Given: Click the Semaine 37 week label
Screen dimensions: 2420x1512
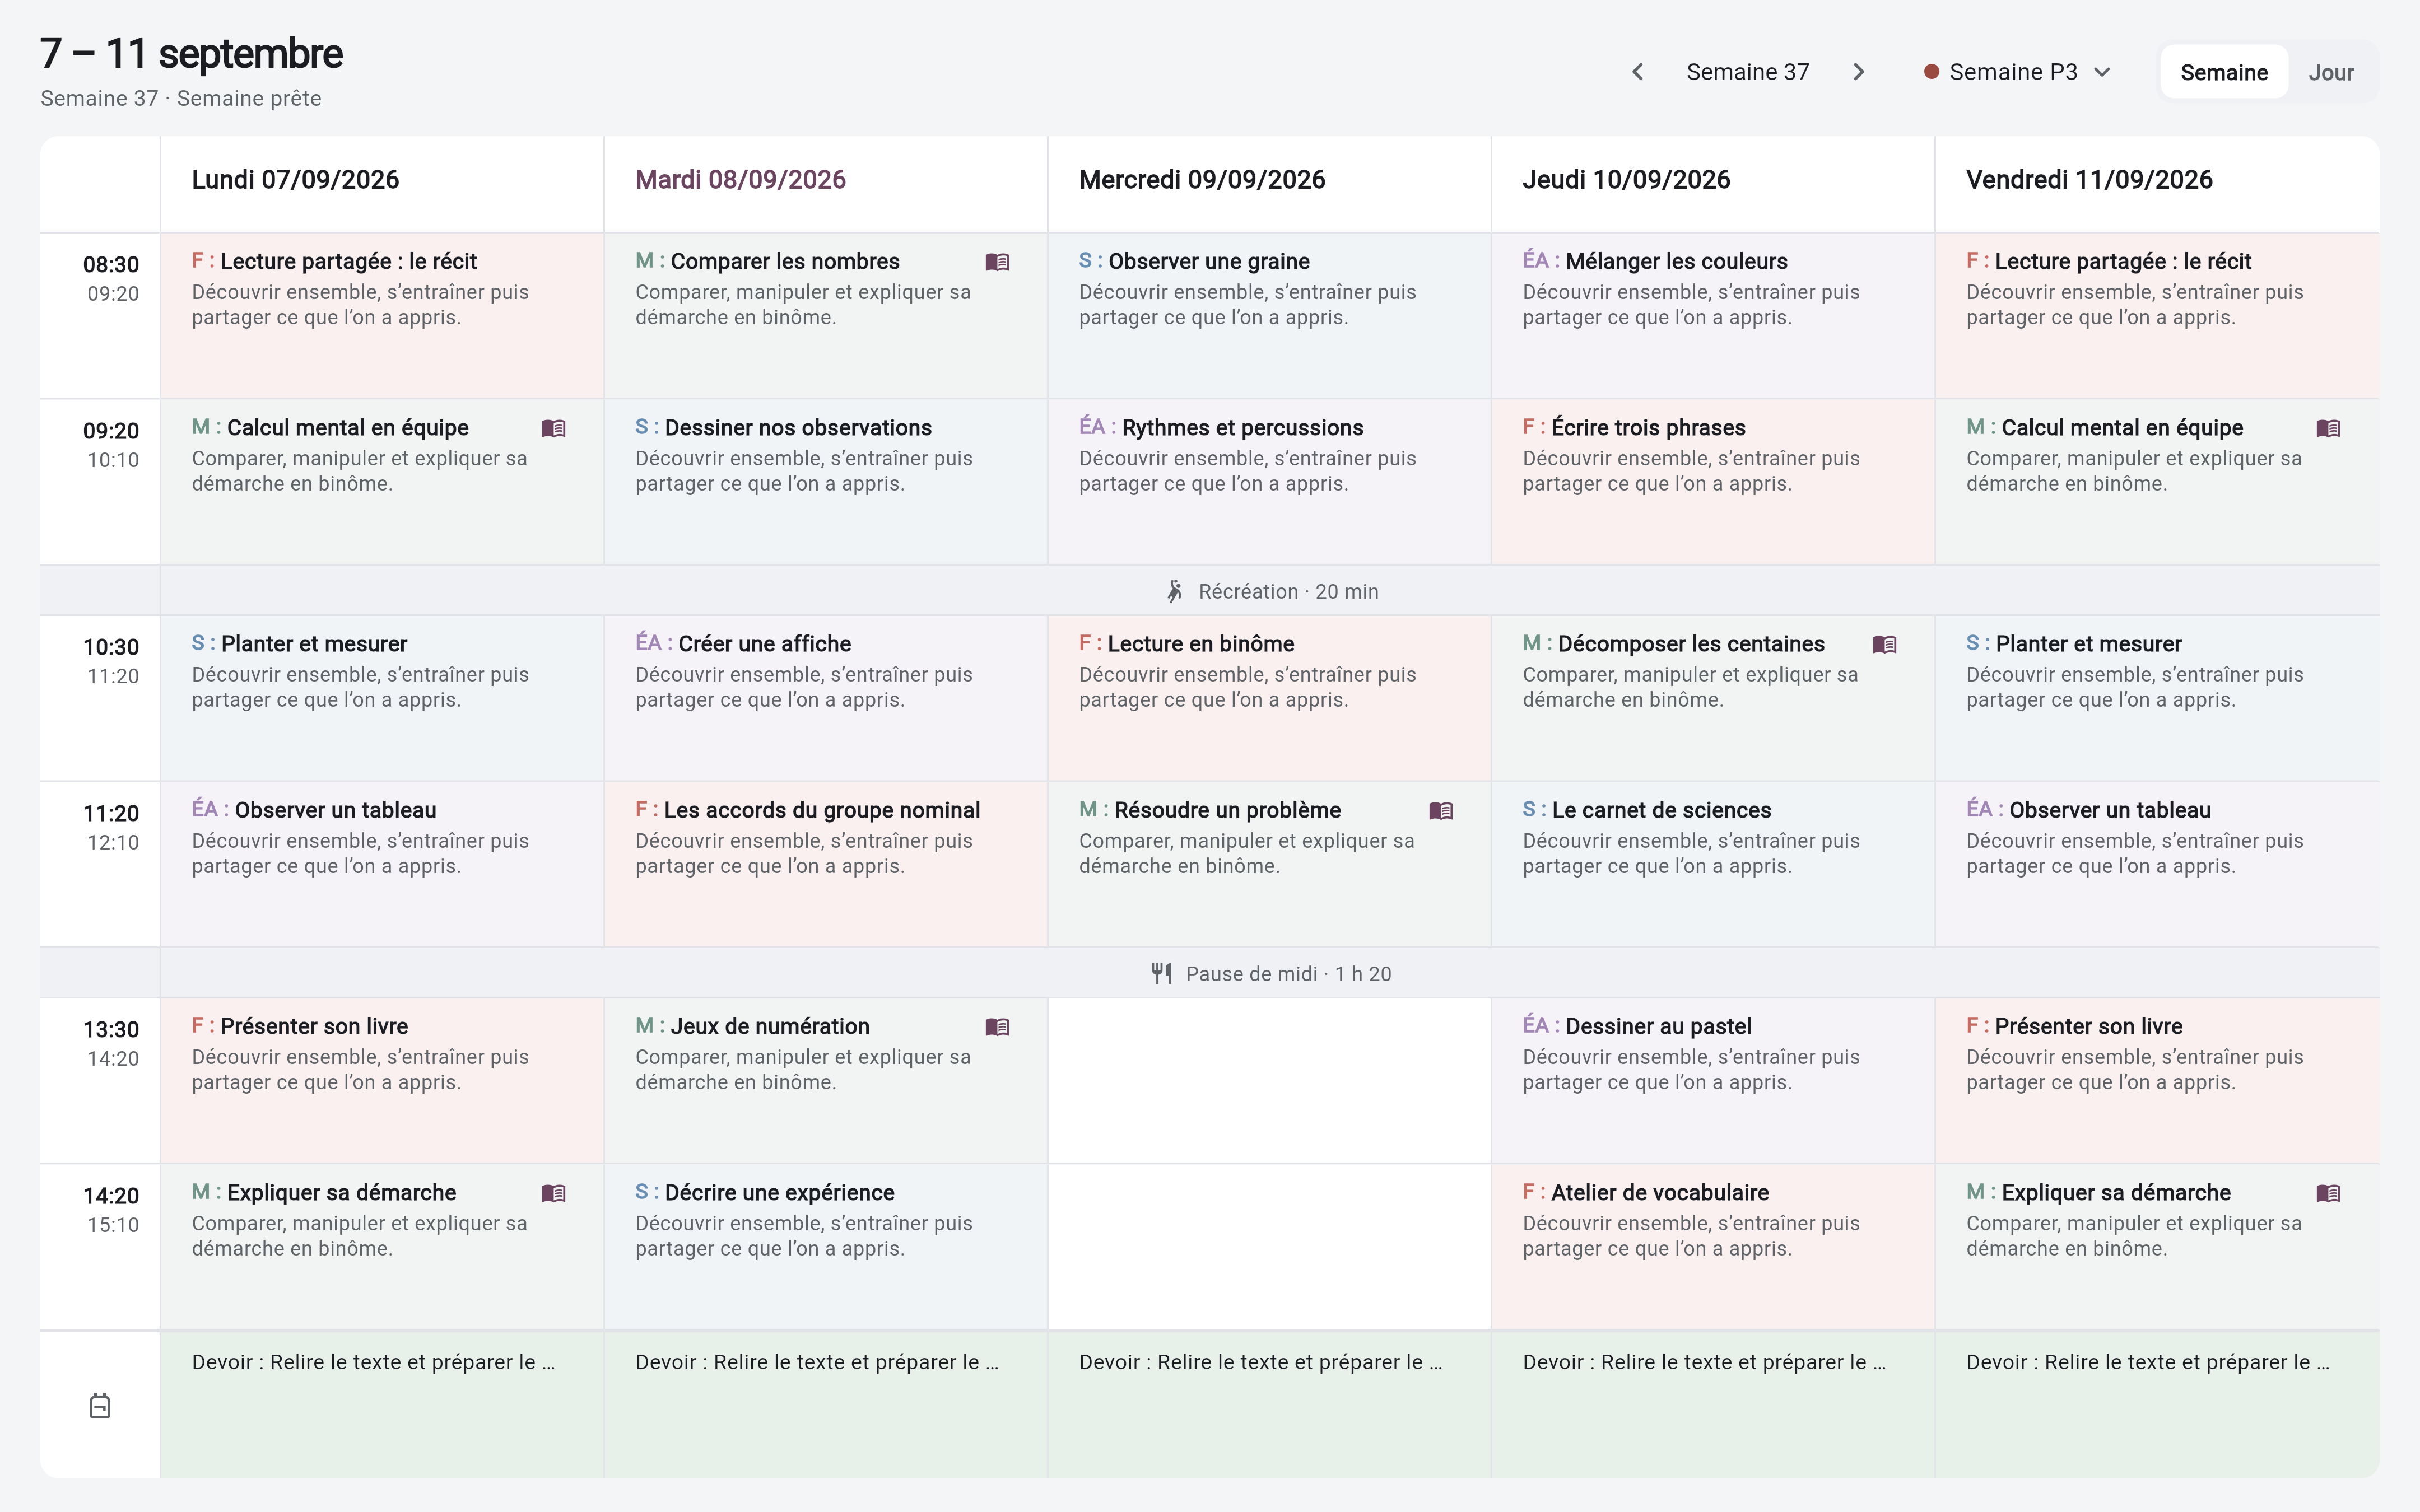Looking at the screenshot, I should [x=1747, y=72].
